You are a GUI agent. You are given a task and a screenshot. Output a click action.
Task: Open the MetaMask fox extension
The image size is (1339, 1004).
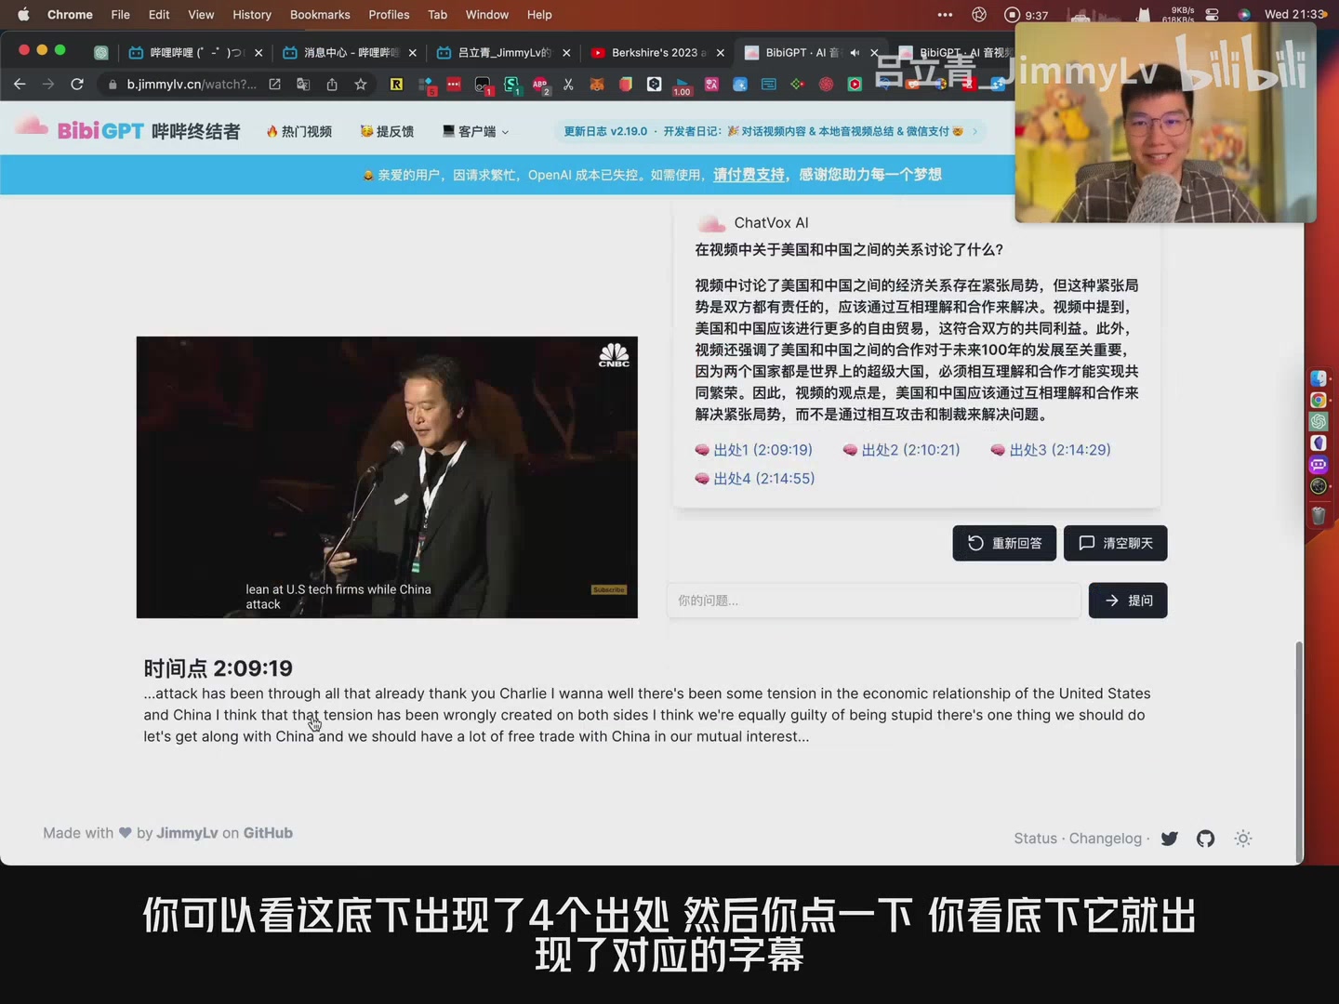597,85
